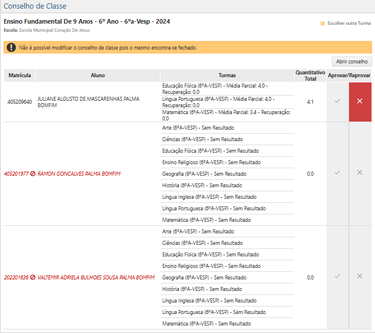
Task: Click the Aluno column header
Action: point(98,75)
